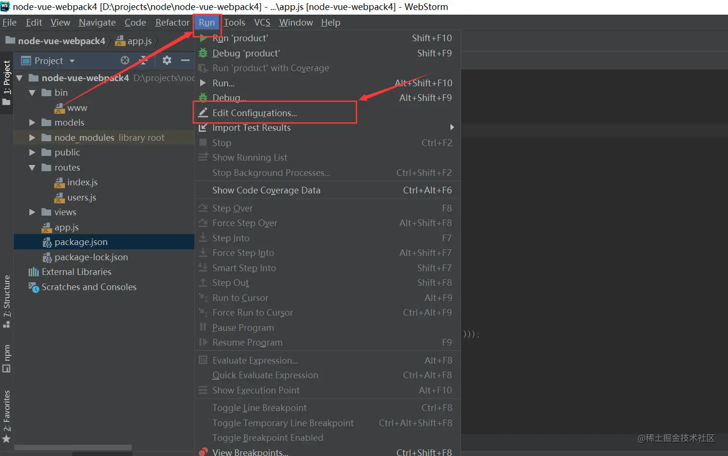Viewport: 728px width, 456px height.
Task: Select app.js in project tree
Action: (x=66, y=227)
